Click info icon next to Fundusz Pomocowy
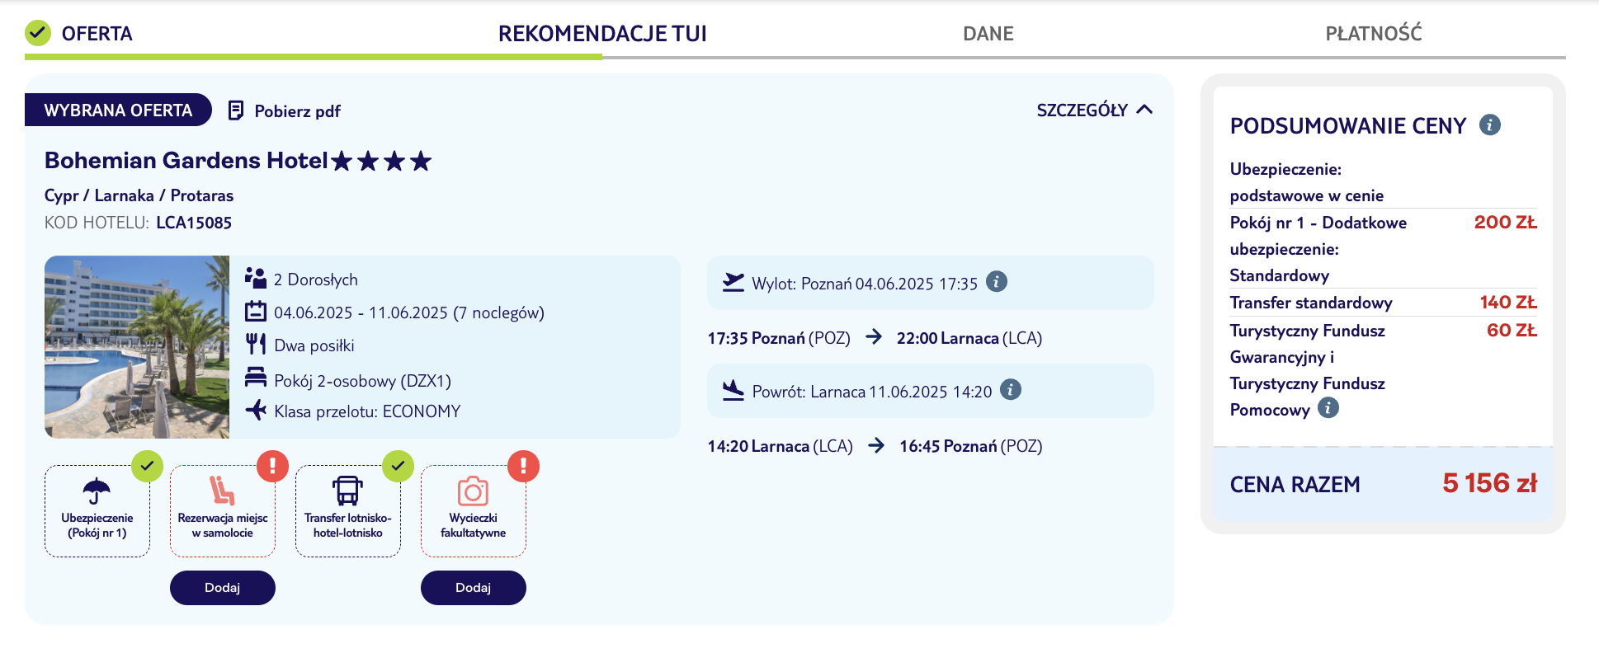1599x653 pixels. pos(1328,408)
